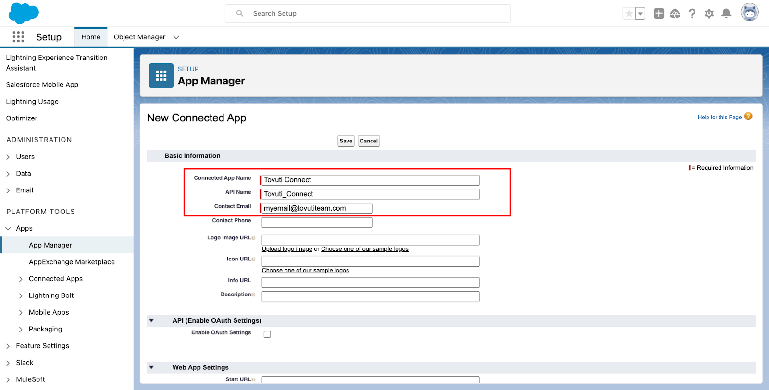This screenshot has width=769, height=390.
Task: Expand the Mobile Apps node
Action: (x=21, y=313)
